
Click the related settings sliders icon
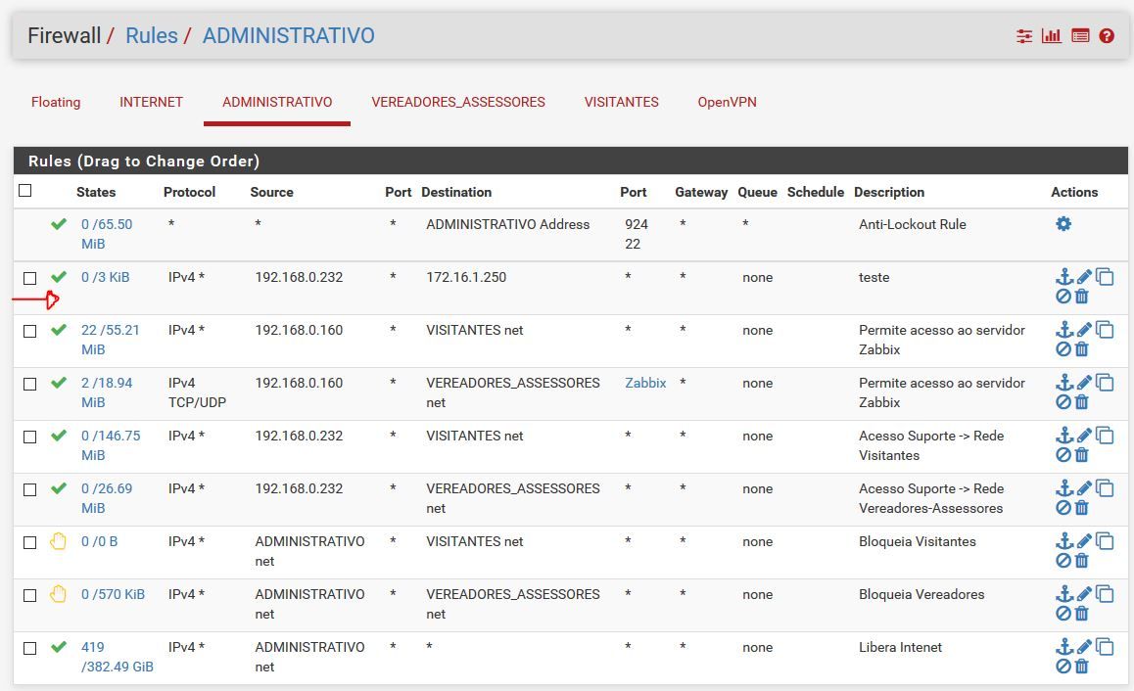(x=1024, y=36)
